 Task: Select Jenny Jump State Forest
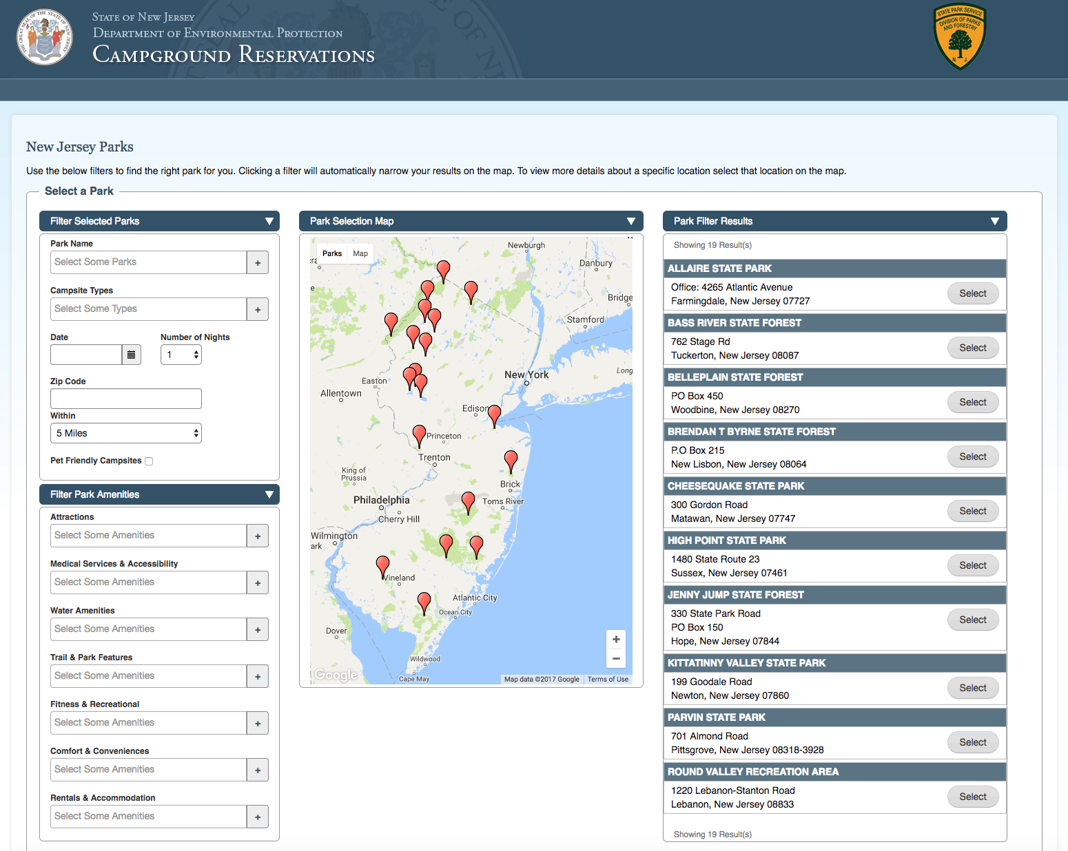click(x=973, y=620)
